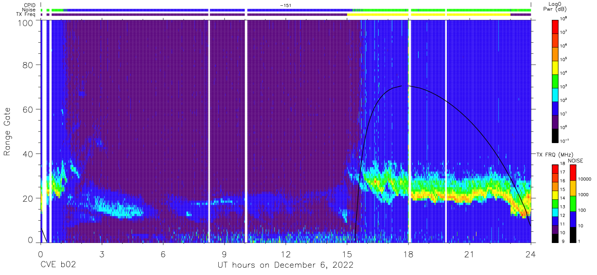The image size is (597, 275).
Task: Click UT hours tick label '18'
Action: pyautogui.click(x=408, y=254)
